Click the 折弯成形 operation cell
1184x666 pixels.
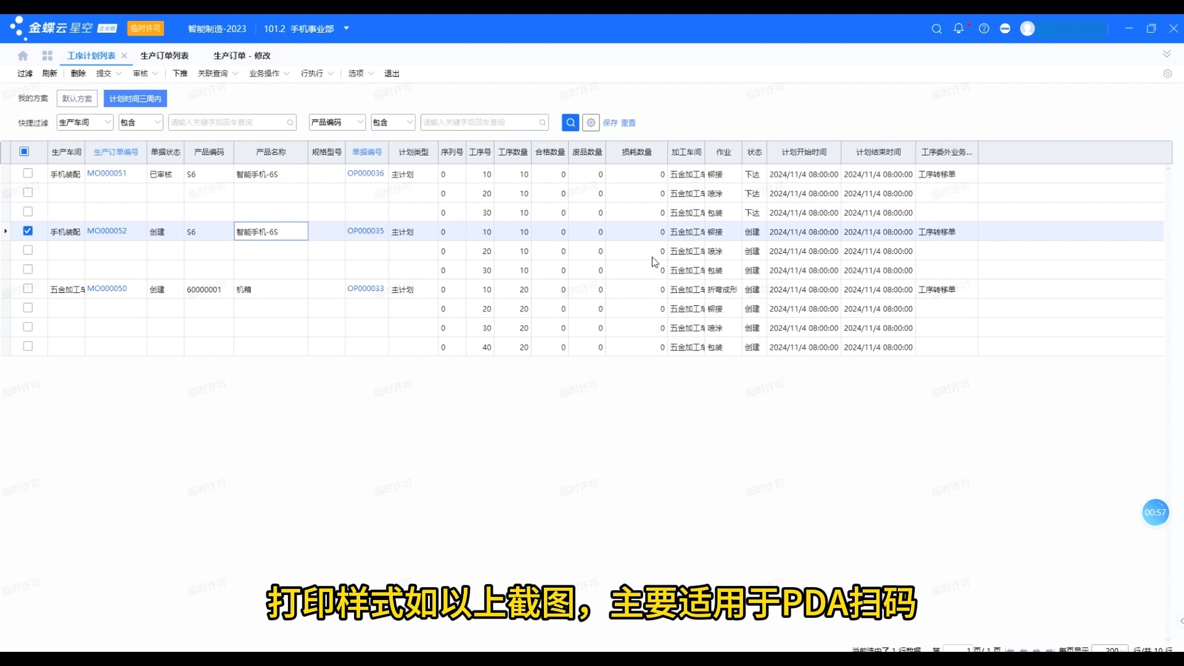pyautogui.click(x=723, y=289)
